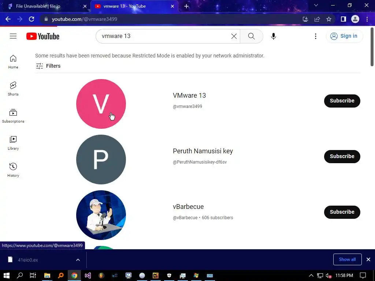Open the notification center
The image size is (375, 281).
363,276
